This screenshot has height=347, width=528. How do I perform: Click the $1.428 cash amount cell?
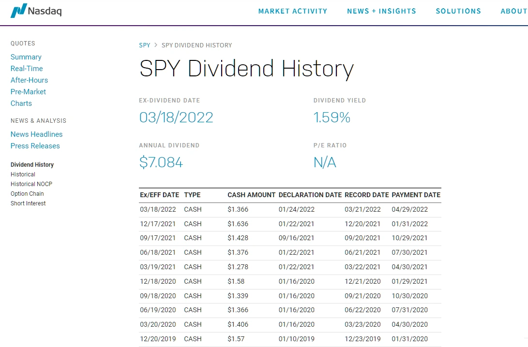point(238,238)
